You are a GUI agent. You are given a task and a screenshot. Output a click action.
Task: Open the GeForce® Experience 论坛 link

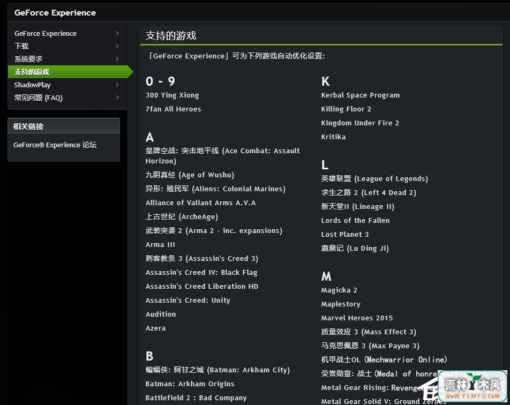[55, 145]
